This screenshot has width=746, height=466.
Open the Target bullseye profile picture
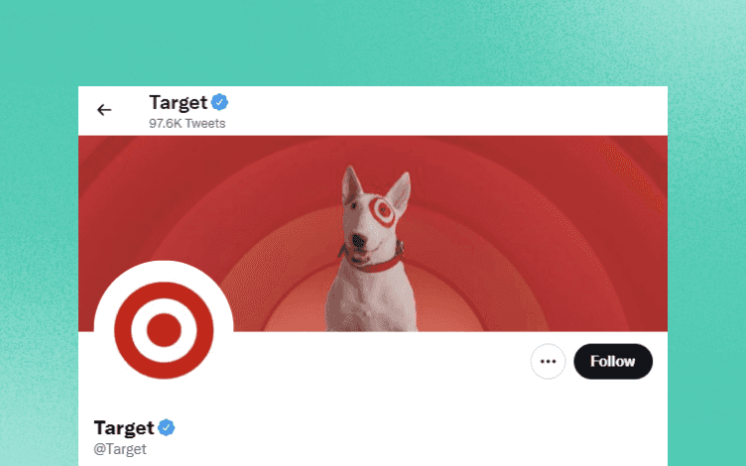pyautogui.click(x=164, y=330)
